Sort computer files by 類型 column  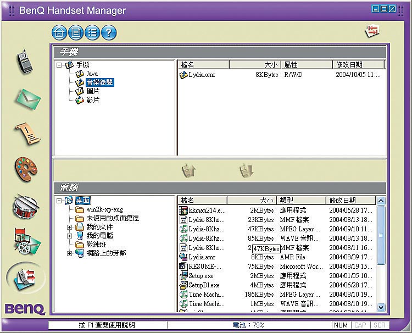tap(301, 201)
